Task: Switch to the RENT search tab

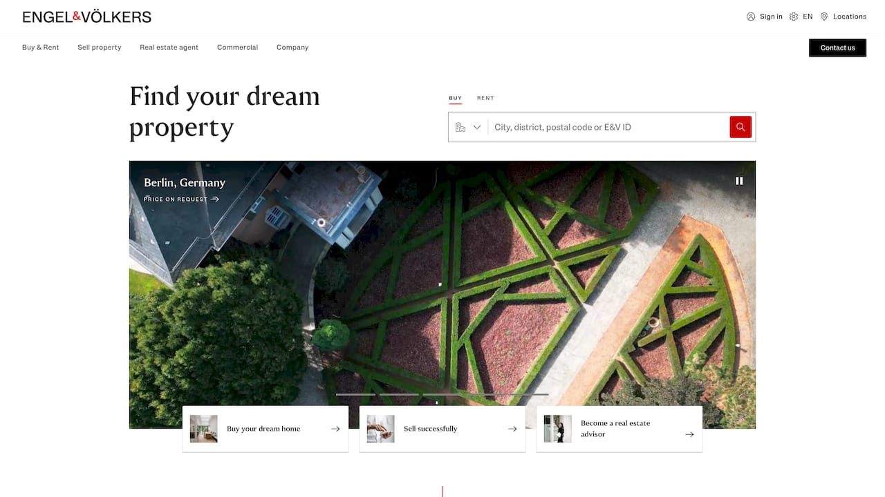Action: (485, 98)
